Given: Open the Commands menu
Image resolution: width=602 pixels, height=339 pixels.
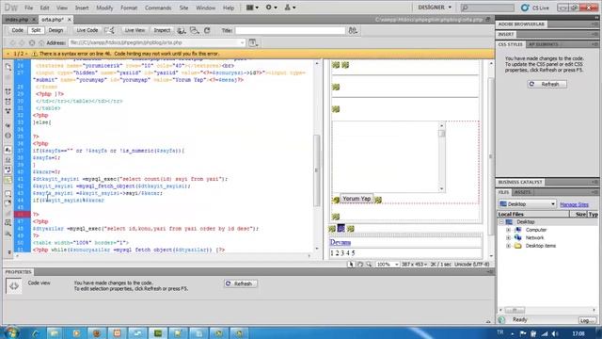Looking at the screenshot, I should click(x=158, y=8).
